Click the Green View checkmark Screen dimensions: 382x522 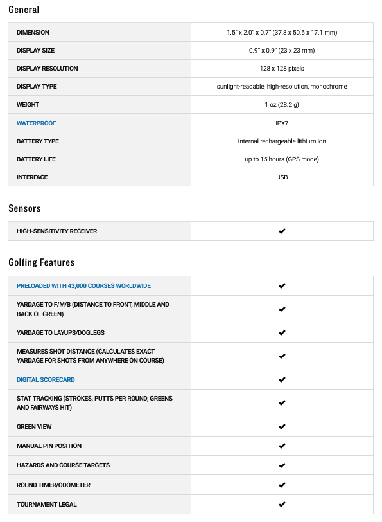click(x=282, y=426)
